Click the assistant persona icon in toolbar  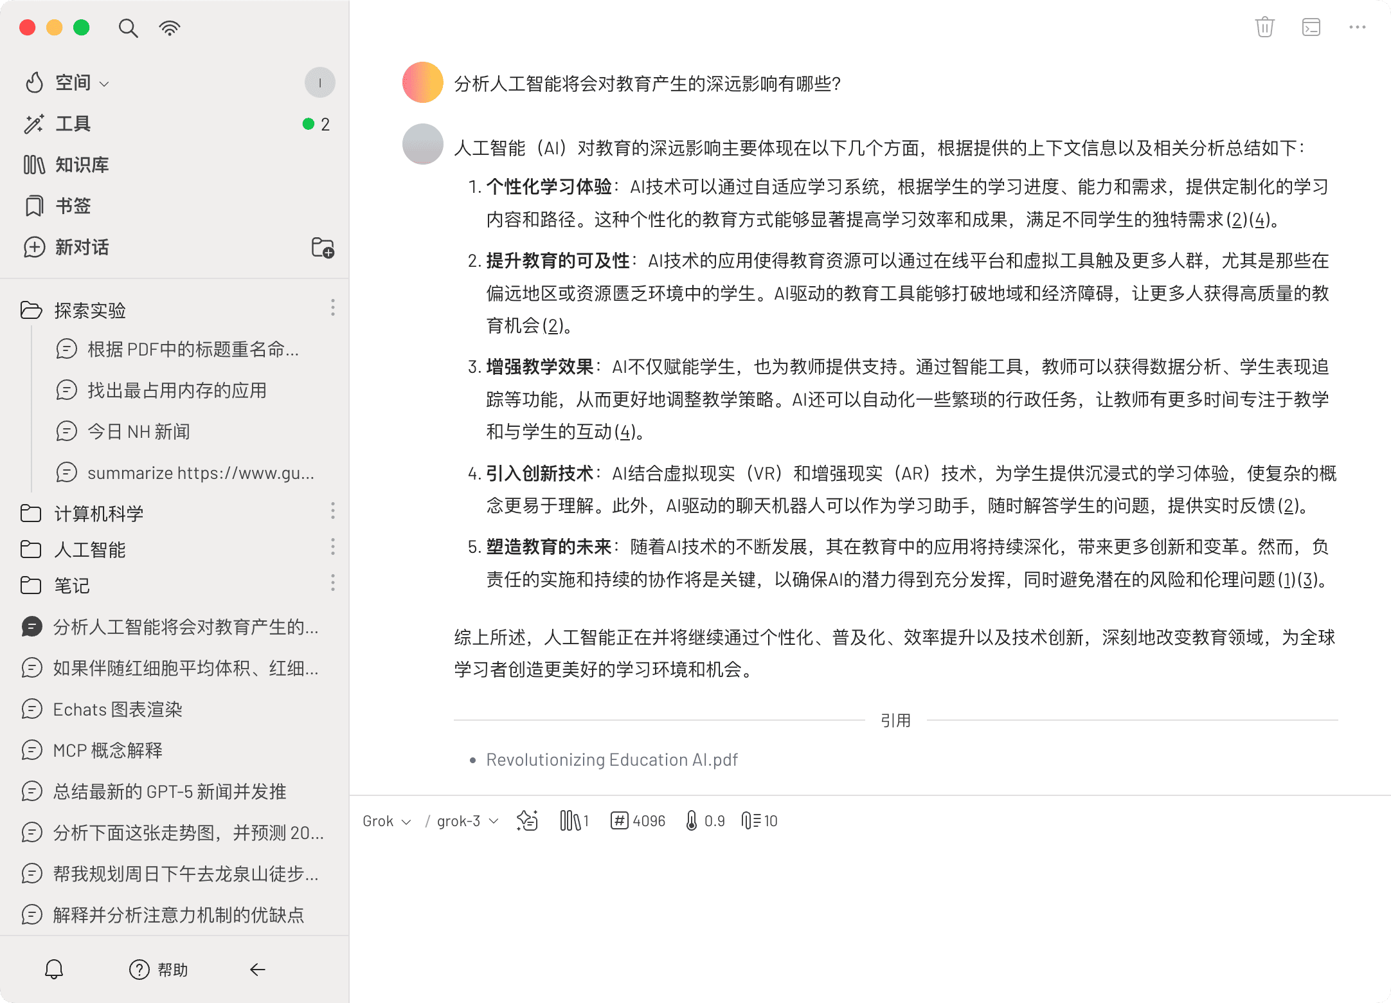tap(527, 821)
